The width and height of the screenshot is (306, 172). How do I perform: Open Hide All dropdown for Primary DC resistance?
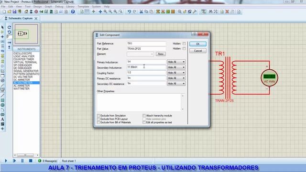point(176,78)
